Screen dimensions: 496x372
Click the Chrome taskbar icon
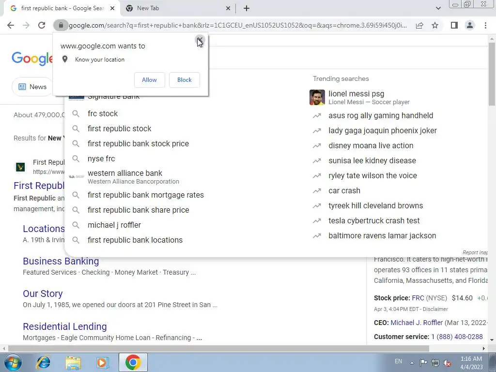pos(133,362)
